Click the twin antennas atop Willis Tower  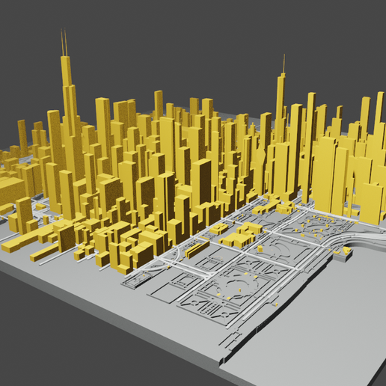[64, 43]
